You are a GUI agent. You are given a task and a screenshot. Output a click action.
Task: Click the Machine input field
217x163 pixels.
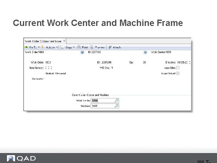pyautogui.click(x=105, y=106)
